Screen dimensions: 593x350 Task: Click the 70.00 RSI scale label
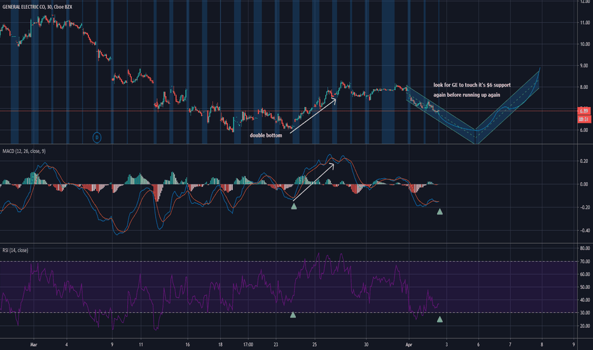tap(585, 262)
